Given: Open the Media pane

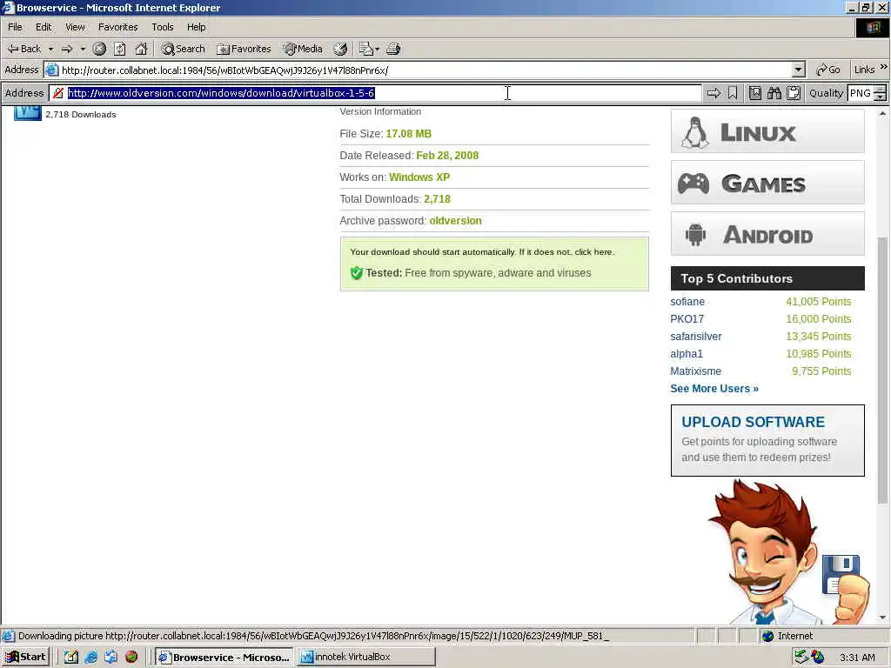Looking at the screenshot, I should click(303, 49).
